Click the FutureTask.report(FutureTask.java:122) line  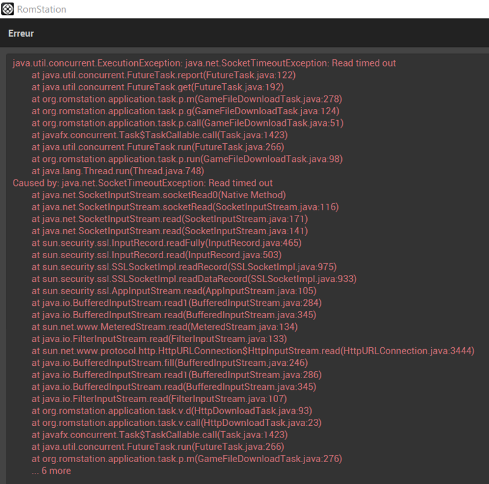163,76
